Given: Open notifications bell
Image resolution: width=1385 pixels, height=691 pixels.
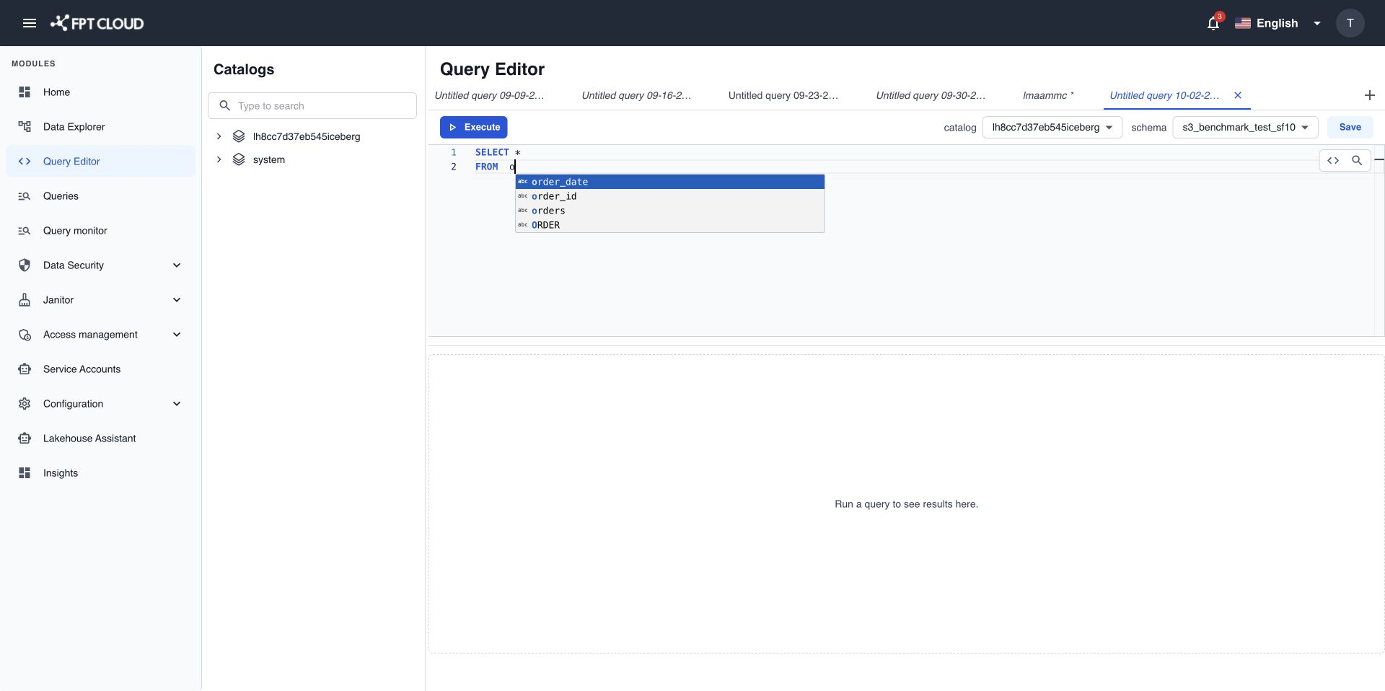Looking at the screenshot, I should (x=1213, y=23).
